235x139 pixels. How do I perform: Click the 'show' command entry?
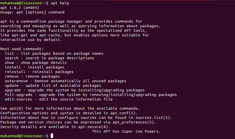click(x=9, y=63)
